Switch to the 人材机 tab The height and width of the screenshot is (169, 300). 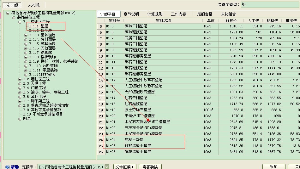pyautogui.click(x=34, y=5)
